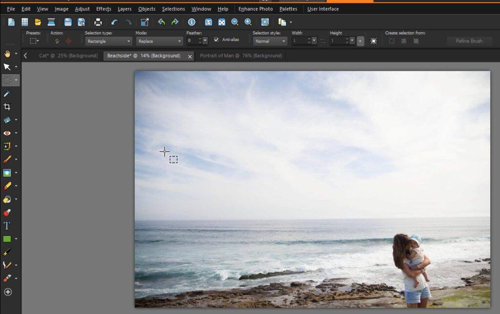Image resolution: width=500 pixels, height=314 pixels.
Task: Select the Text tool
Action: [8, 225]
